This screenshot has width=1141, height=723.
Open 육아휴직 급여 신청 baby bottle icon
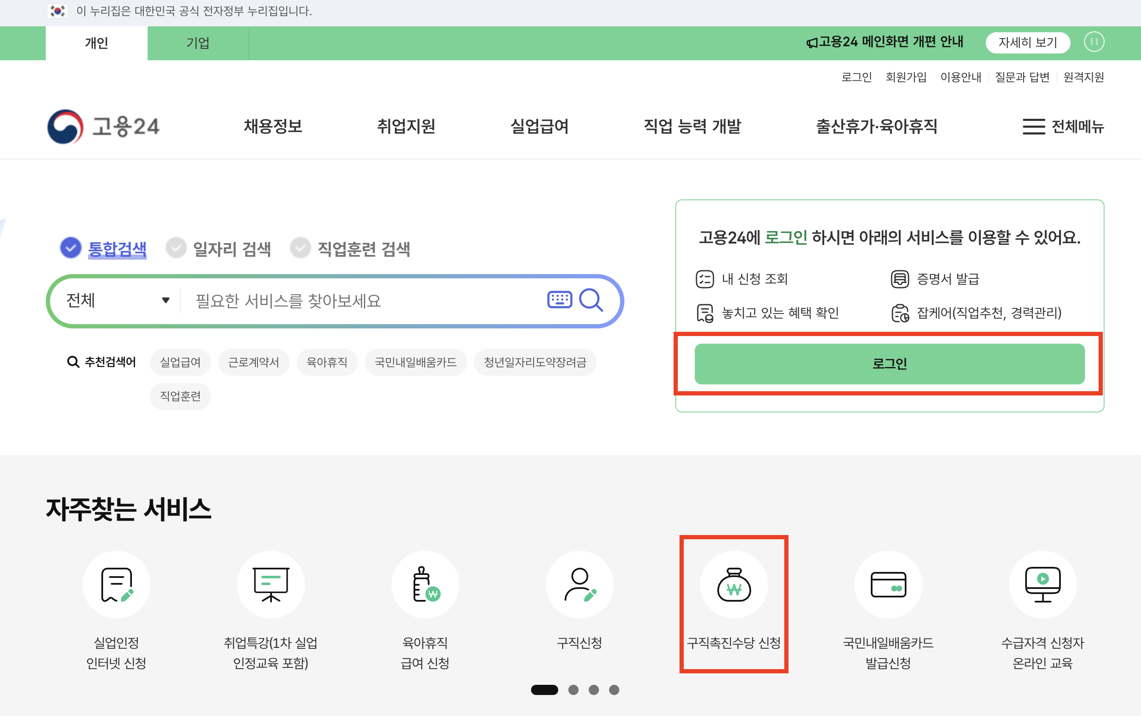tap(425, 585)
